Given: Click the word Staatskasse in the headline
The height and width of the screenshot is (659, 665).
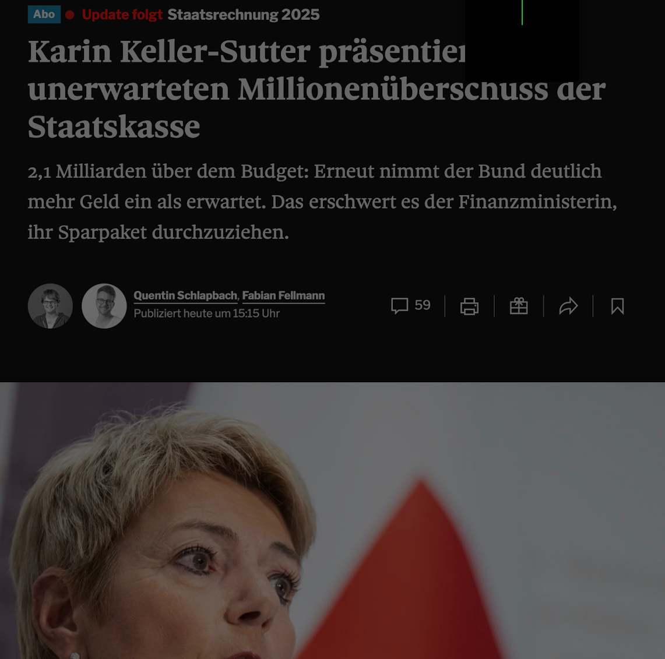Looking at the screenshot, I should point(114,127).
